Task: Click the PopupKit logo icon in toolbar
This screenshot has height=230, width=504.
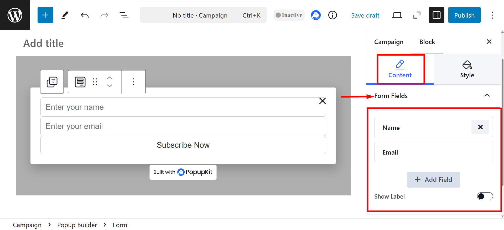Action: click(316, 15)
